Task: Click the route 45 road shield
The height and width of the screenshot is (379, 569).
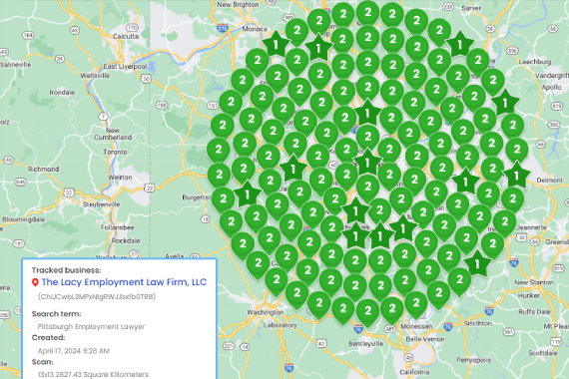Action: point(75,31)
